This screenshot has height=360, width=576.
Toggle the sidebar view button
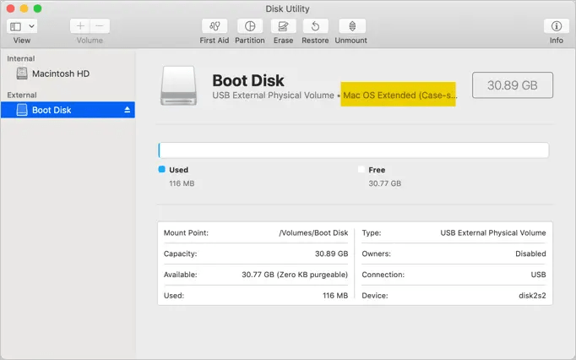click(x=16, y=26)
